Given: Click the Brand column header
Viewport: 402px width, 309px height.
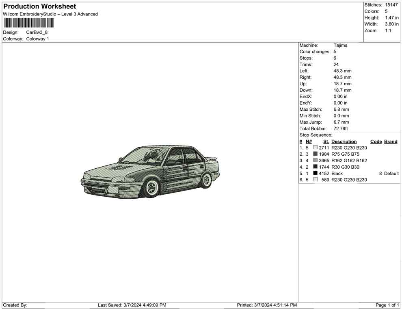Looking at the screenshot, I should pos(390,142).
